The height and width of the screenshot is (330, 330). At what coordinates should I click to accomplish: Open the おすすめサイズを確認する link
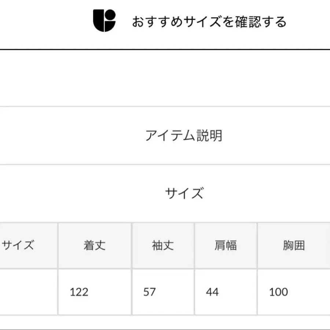pos(209,22)
